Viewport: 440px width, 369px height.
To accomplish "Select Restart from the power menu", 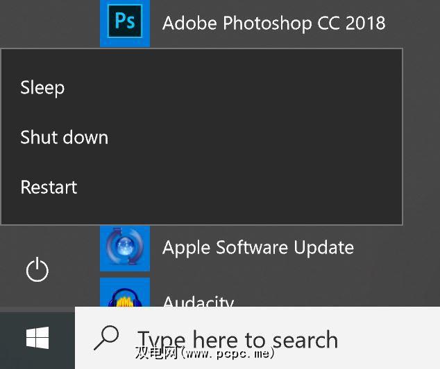I will pyautogui.click(x=49, y=187).
